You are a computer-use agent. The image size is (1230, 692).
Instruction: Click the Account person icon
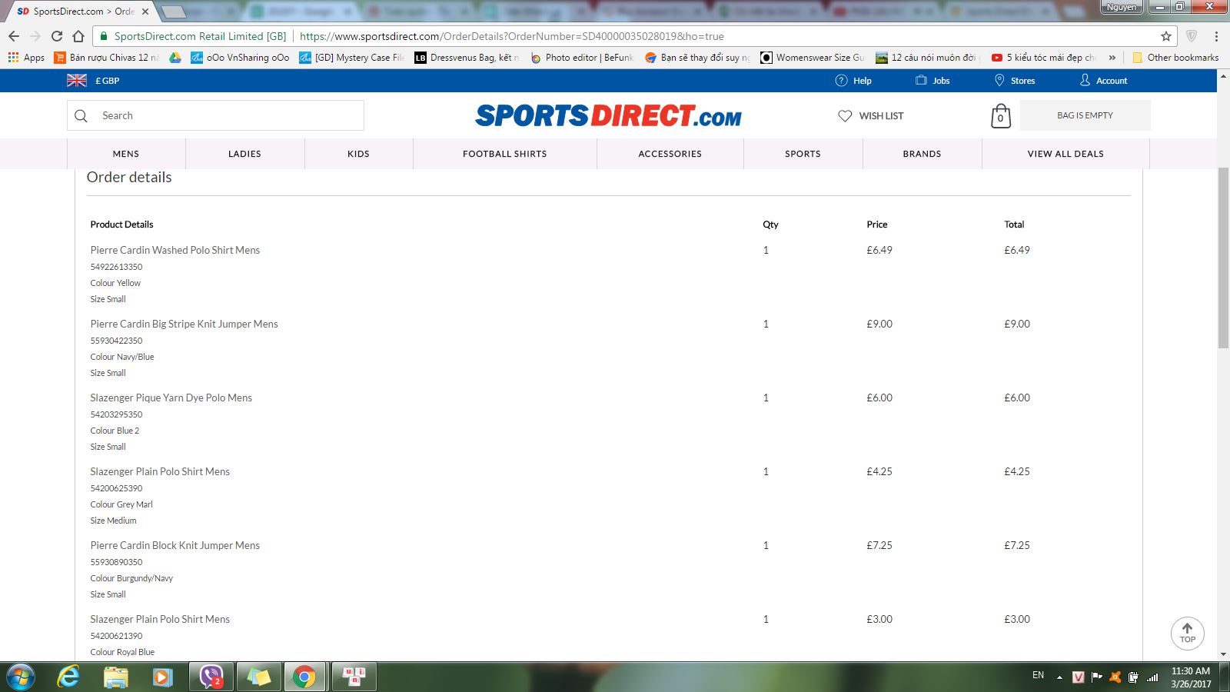pyautogui.click(x=1085, y=81)
